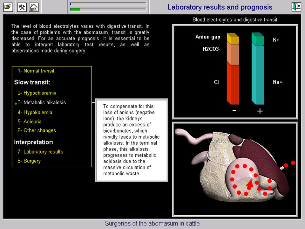
Task: Open 6- Other changes
Action: (37, 130)
